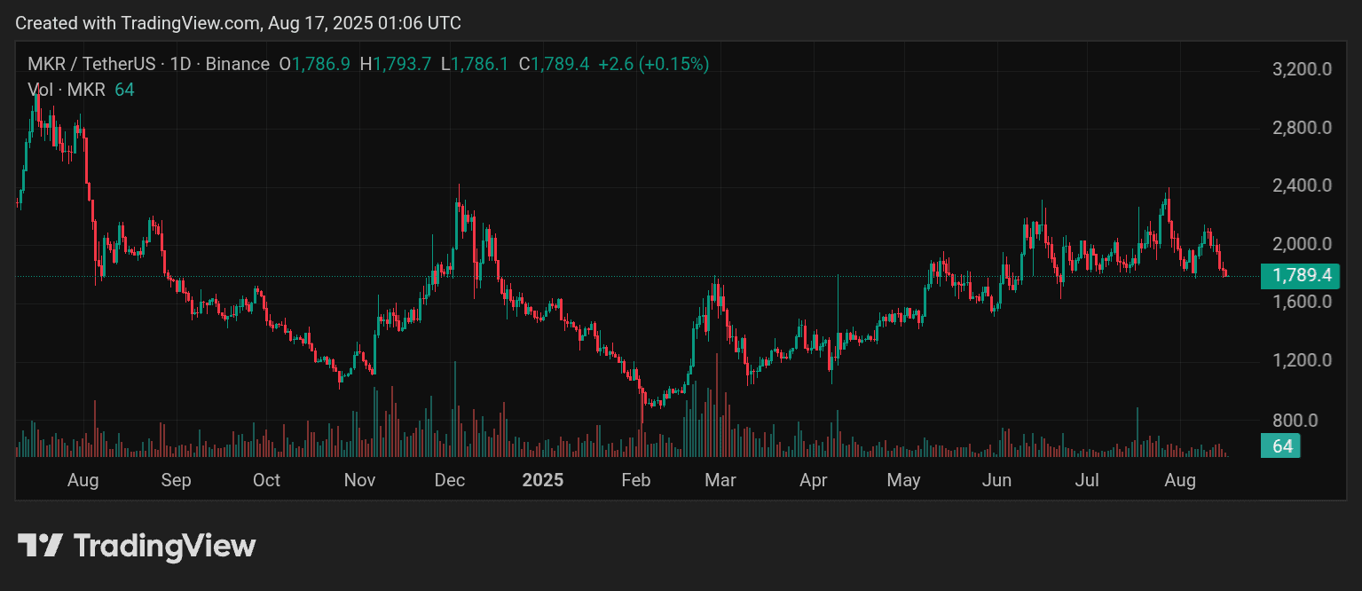Click the 1,600.0 price axis label

[x=1302, y=302]
